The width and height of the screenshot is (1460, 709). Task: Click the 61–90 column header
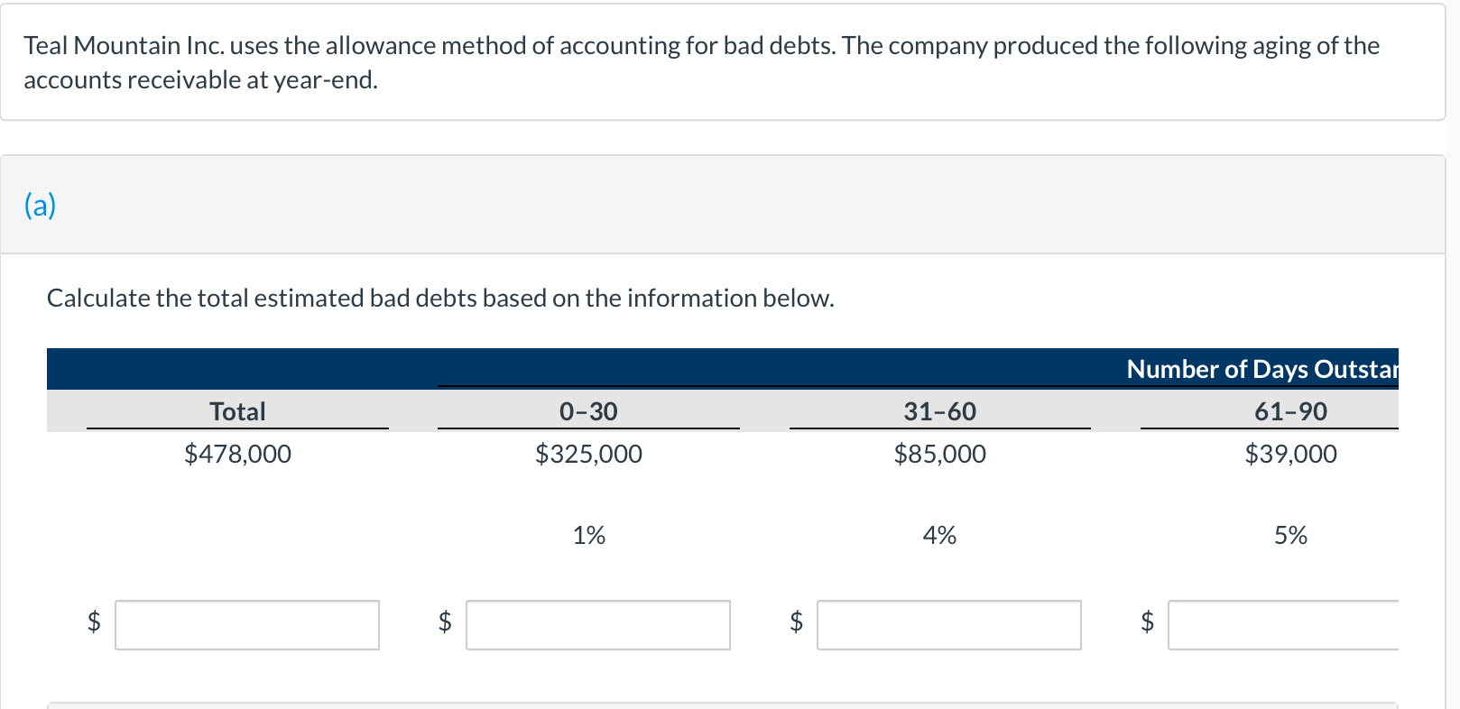(1291, 411)
